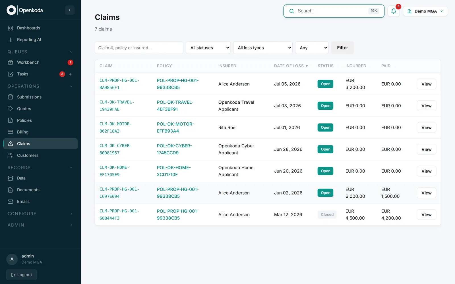Click the 'Jun 20, 2026' date cell

click(x=288, y=171)
